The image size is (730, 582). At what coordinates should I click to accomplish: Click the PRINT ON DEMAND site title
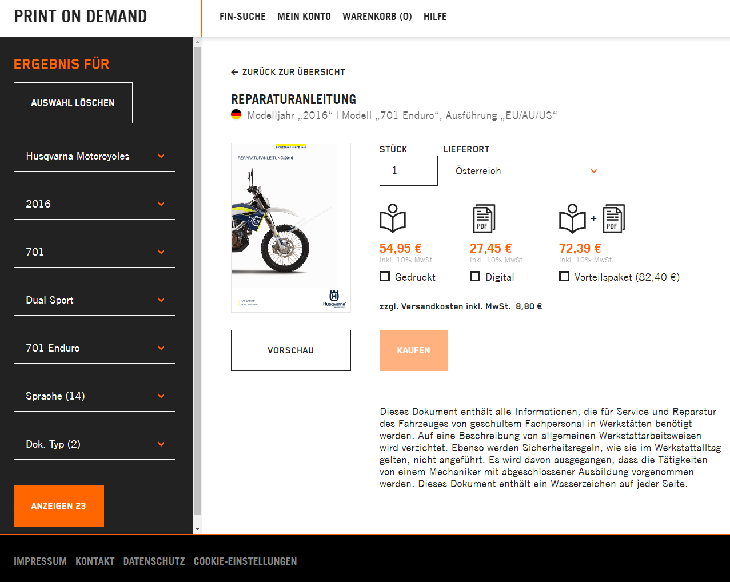point(81,17)
